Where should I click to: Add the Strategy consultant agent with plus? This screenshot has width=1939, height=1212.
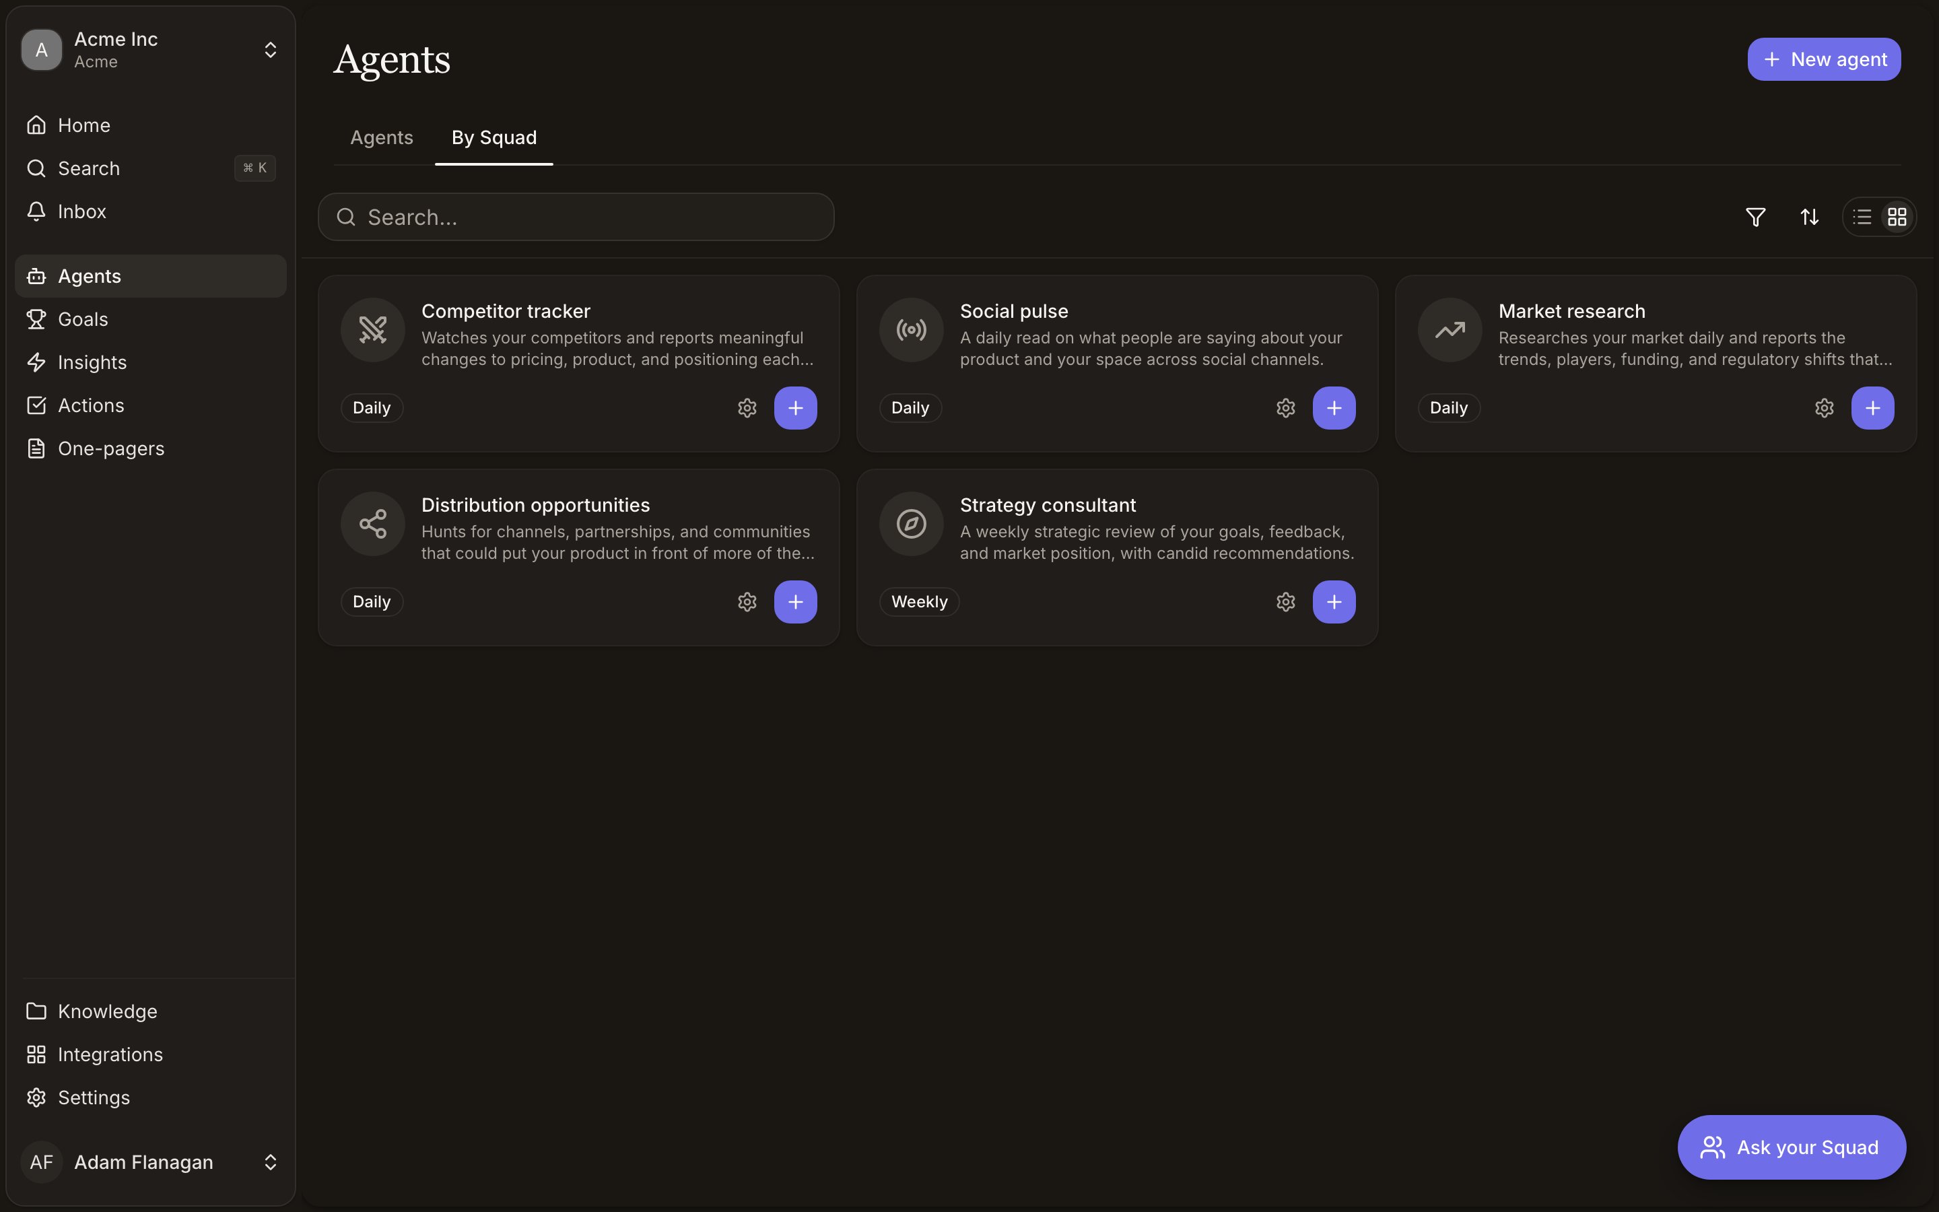click(1333, 602)
